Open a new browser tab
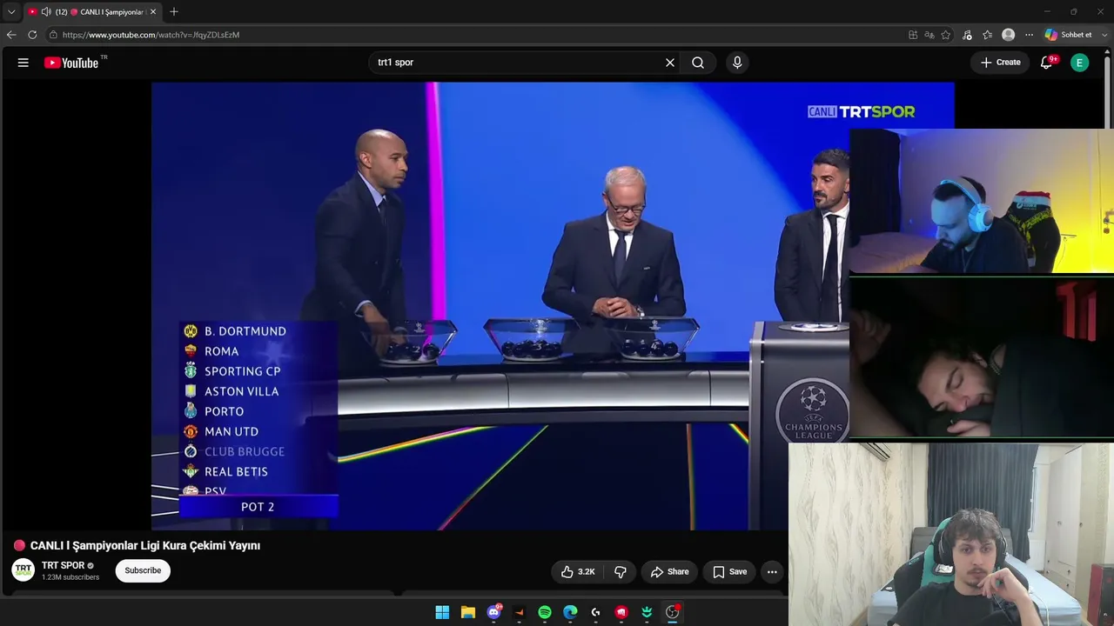This screenshot has width=1114, height=626. [174, 12]
